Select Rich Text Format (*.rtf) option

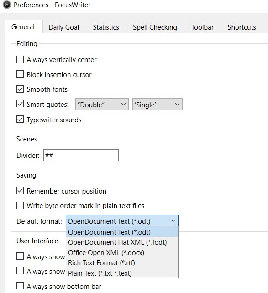pos(122,263)
